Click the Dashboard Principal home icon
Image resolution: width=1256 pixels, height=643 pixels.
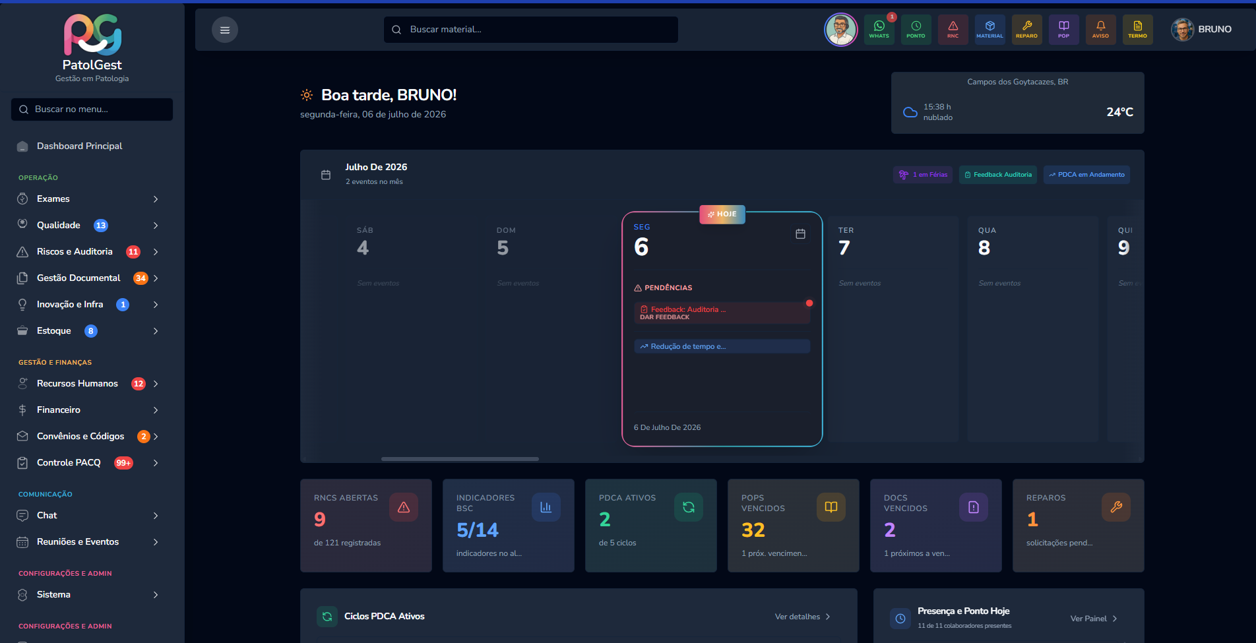pos(22,146)
